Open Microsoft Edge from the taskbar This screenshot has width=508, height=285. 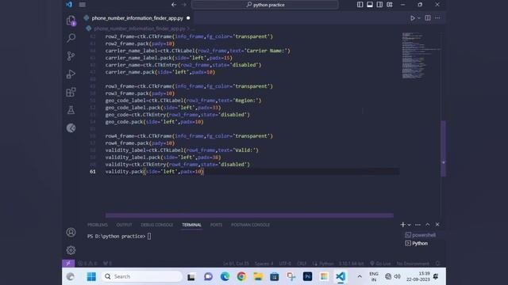pyautogui.click(x=225, y=276)
